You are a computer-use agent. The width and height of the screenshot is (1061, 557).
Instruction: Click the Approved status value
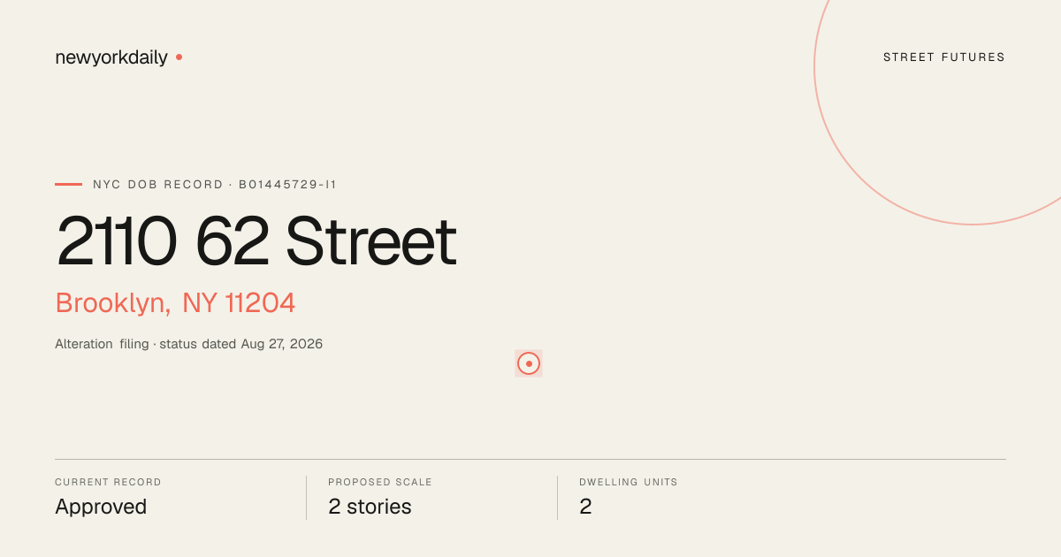pyautogui.click(x=101, y=507)
